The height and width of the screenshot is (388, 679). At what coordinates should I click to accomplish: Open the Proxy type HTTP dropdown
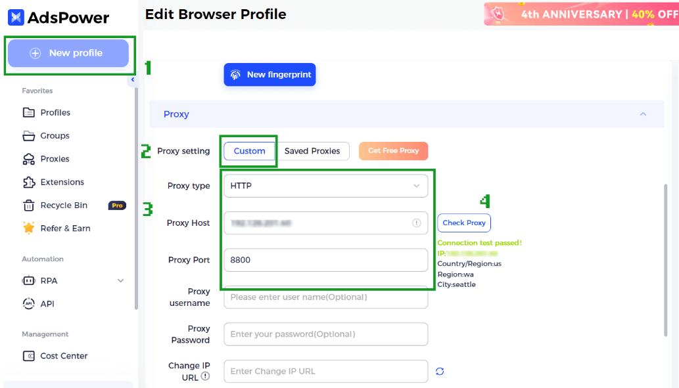pos(325,186)
